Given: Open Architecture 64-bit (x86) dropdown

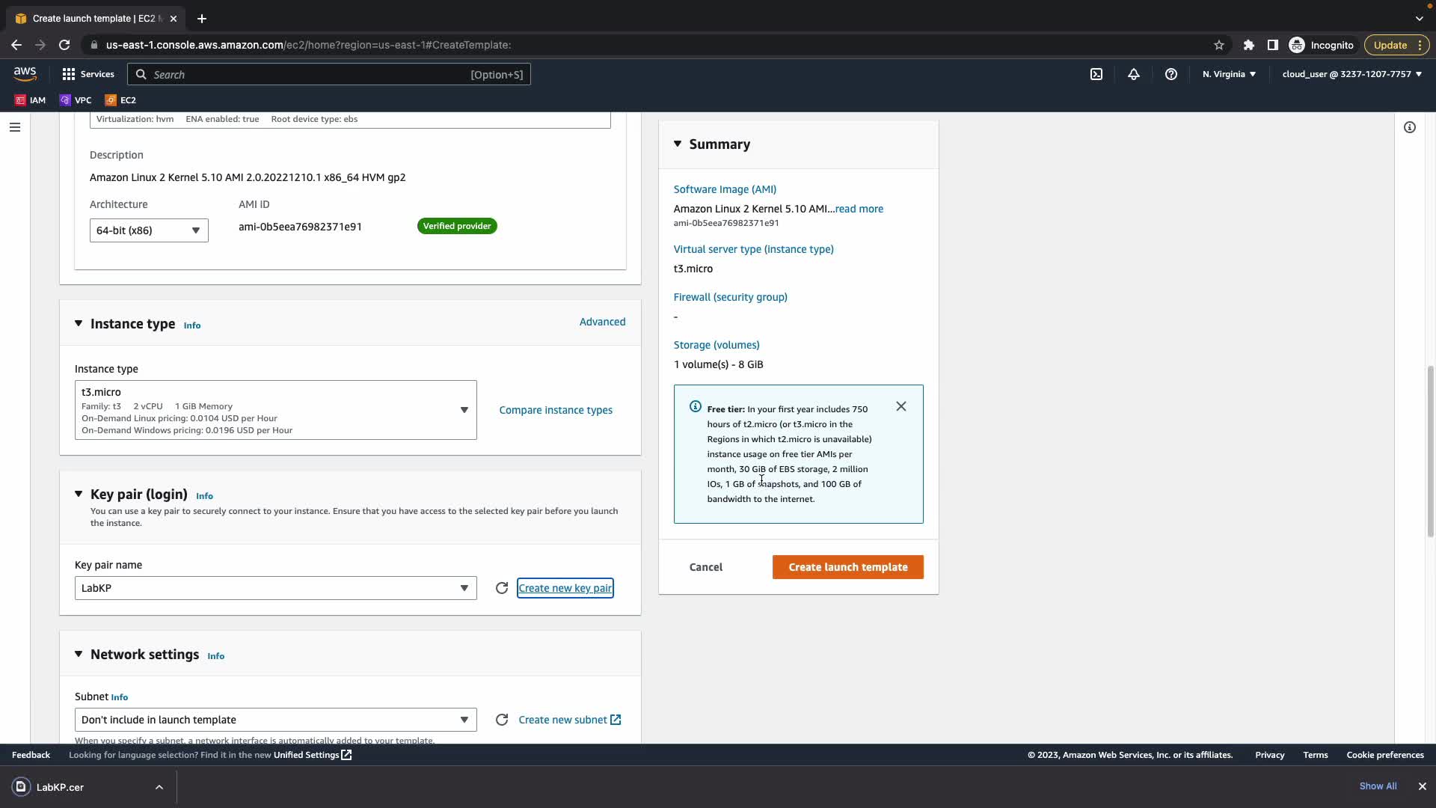Looking at the screenshot, I should pos(149,230).
